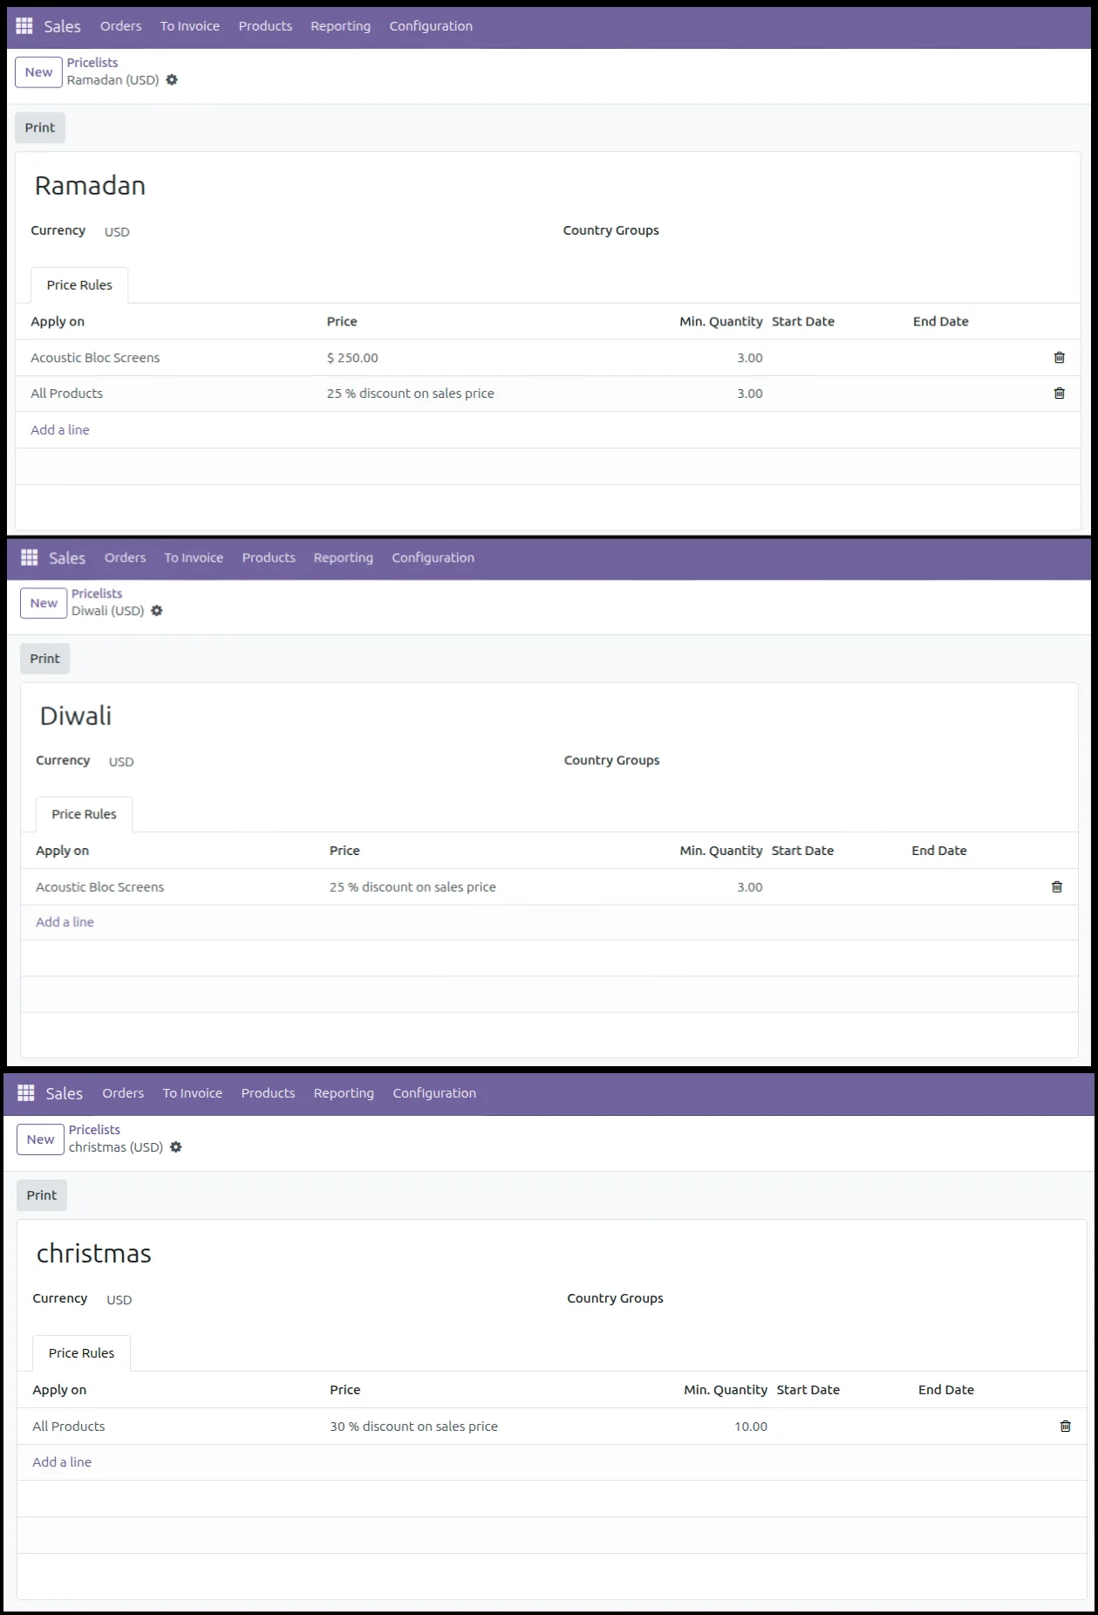The image size is (1098, 1615).
Task: Delete All Products 25% rule in Ramadan
Action: [x=1060, y=393]
